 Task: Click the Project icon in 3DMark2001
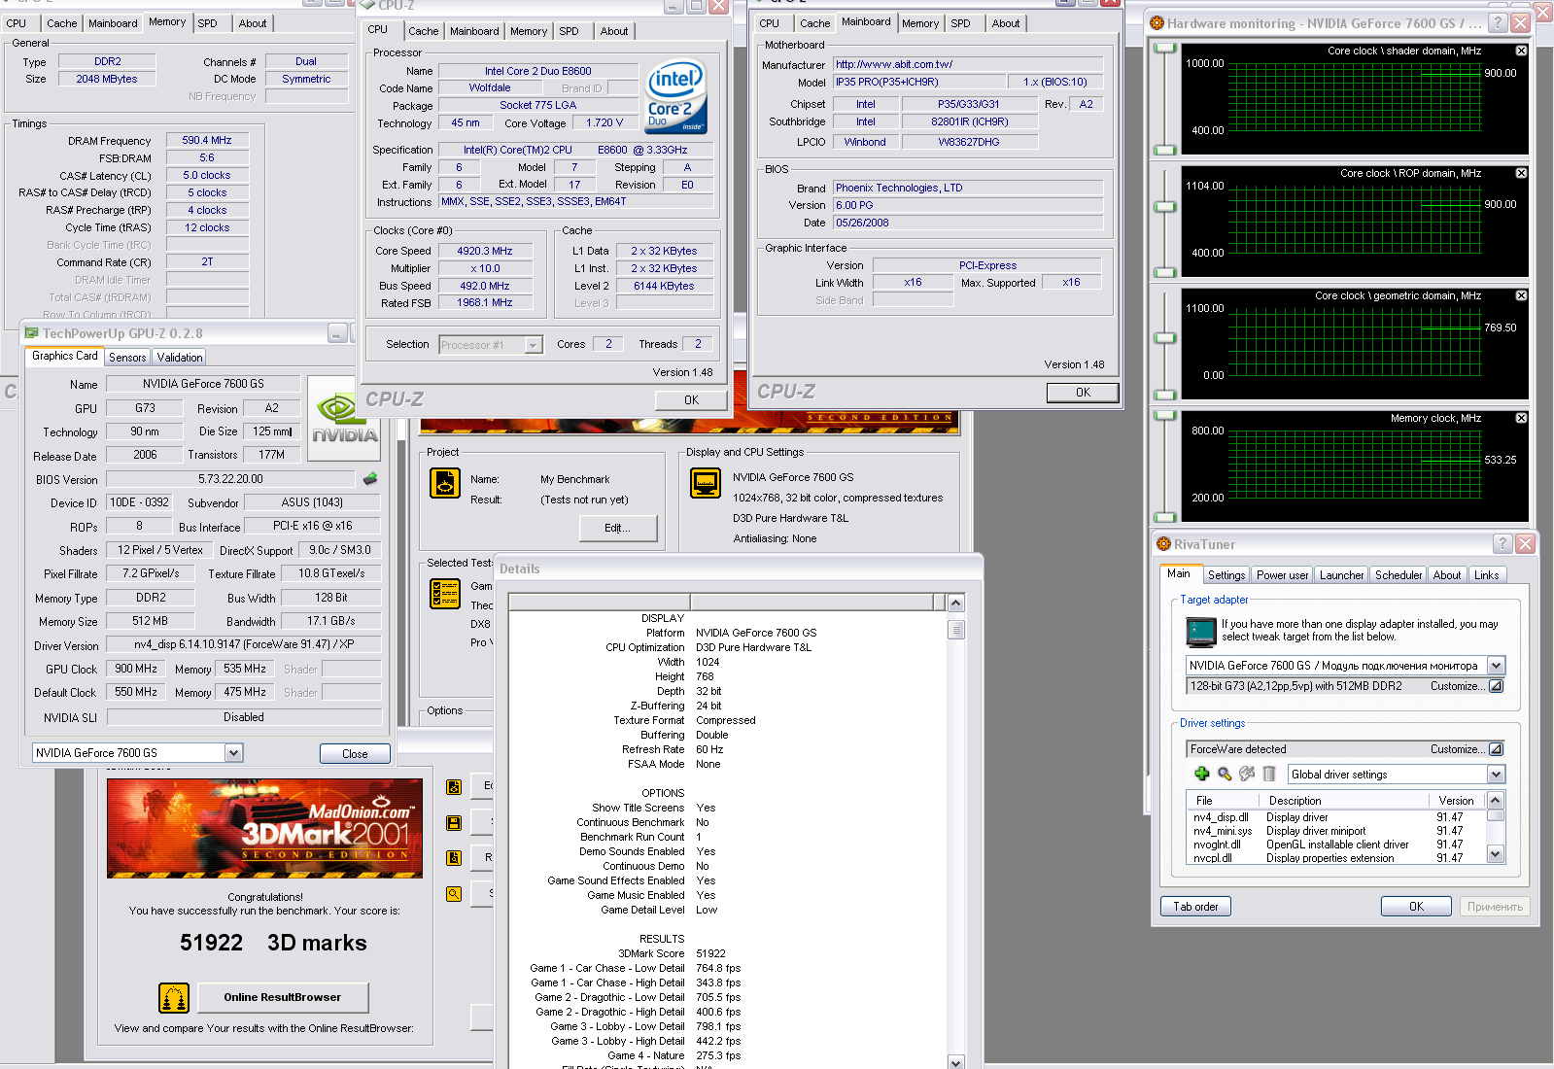coord(445,483)
